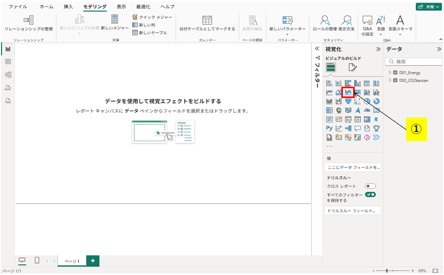Open the ファイル tab
The height and width of the screenshot is (275, 444).
[17, 7]
